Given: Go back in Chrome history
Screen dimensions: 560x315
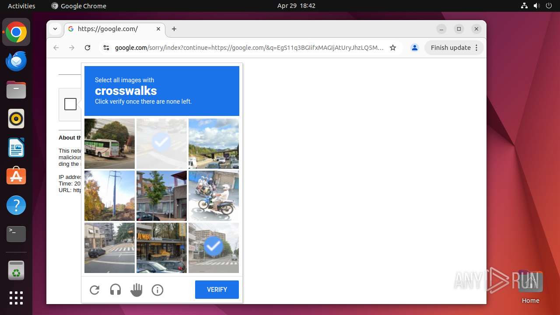Looking at the screenshot, I should click(56, 48).
